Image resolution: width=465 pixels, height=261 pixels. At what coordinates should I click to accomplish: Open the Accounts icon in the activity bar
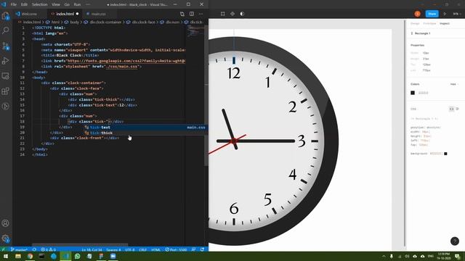[x=5, y=223]
